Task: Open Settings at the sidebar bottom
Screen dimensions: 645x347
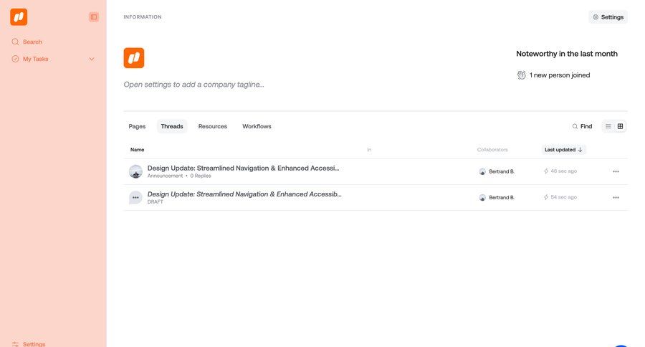Action: (34, 343)
